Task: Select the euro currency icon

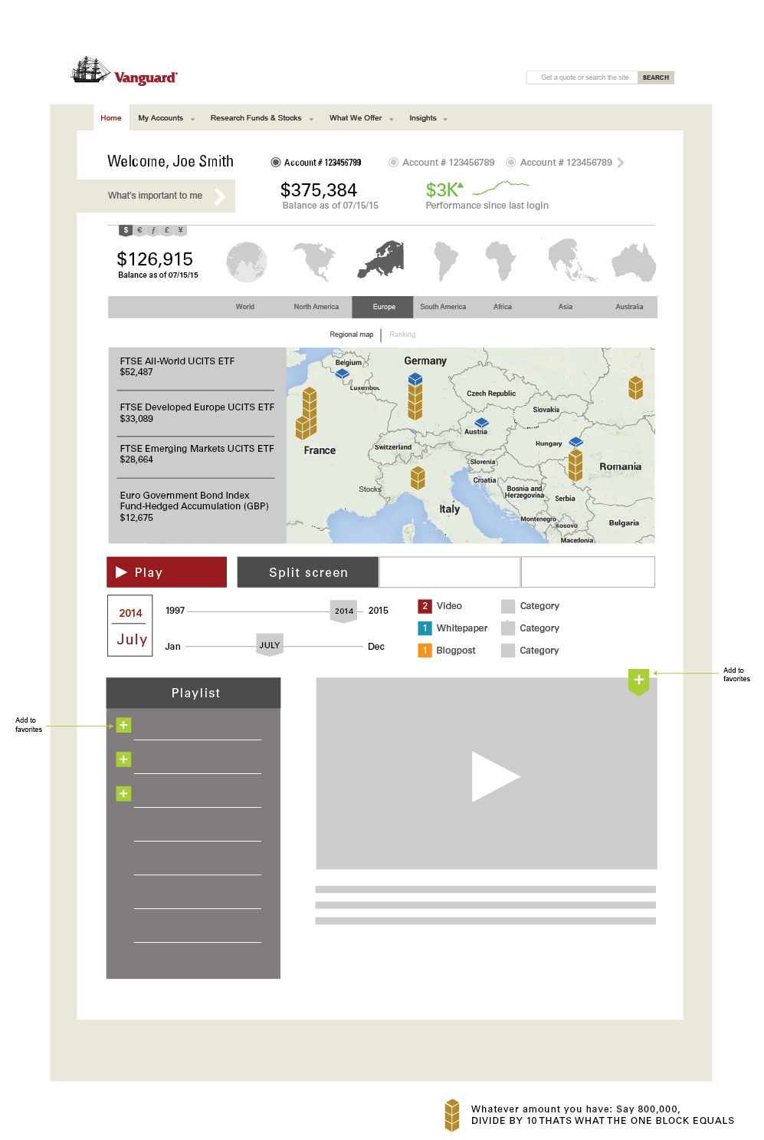Action: point(139,230)
